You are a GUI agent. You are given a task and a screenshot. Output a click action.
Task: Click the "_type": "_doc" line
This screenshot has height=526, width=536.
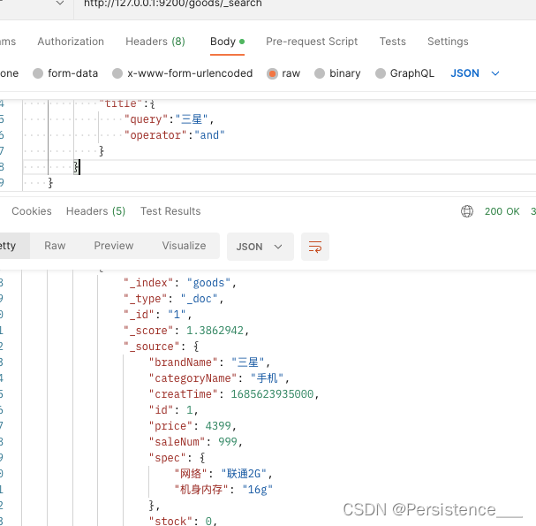tap(173, 299)
